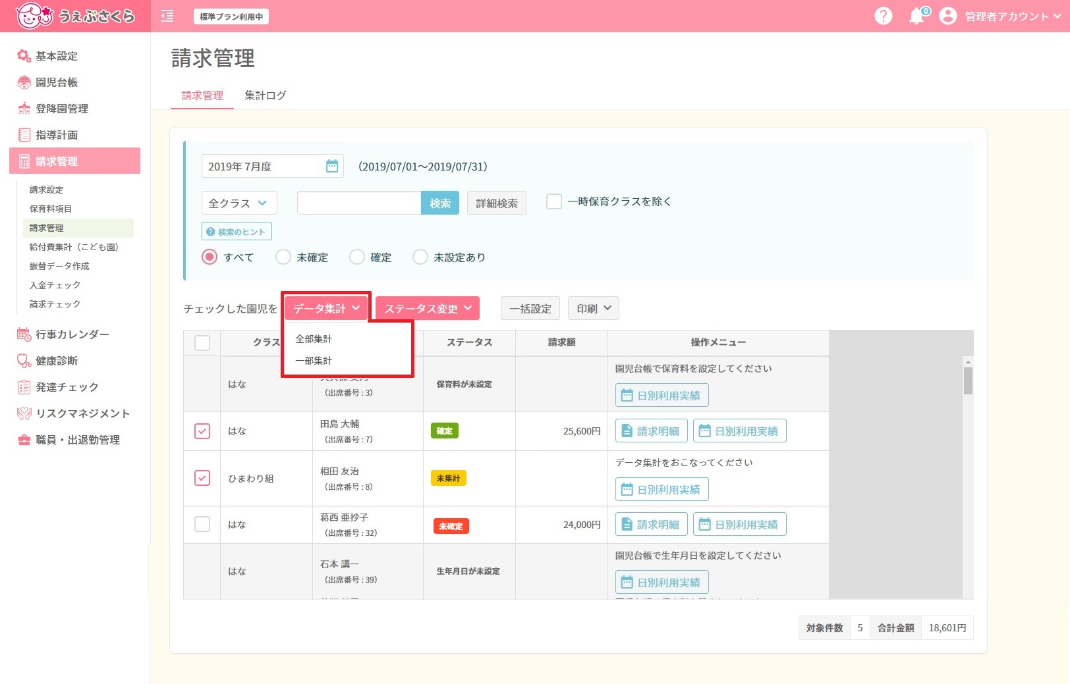
Task: Collapse sidebar with the menu toggle icon
Action: [167, 16]
